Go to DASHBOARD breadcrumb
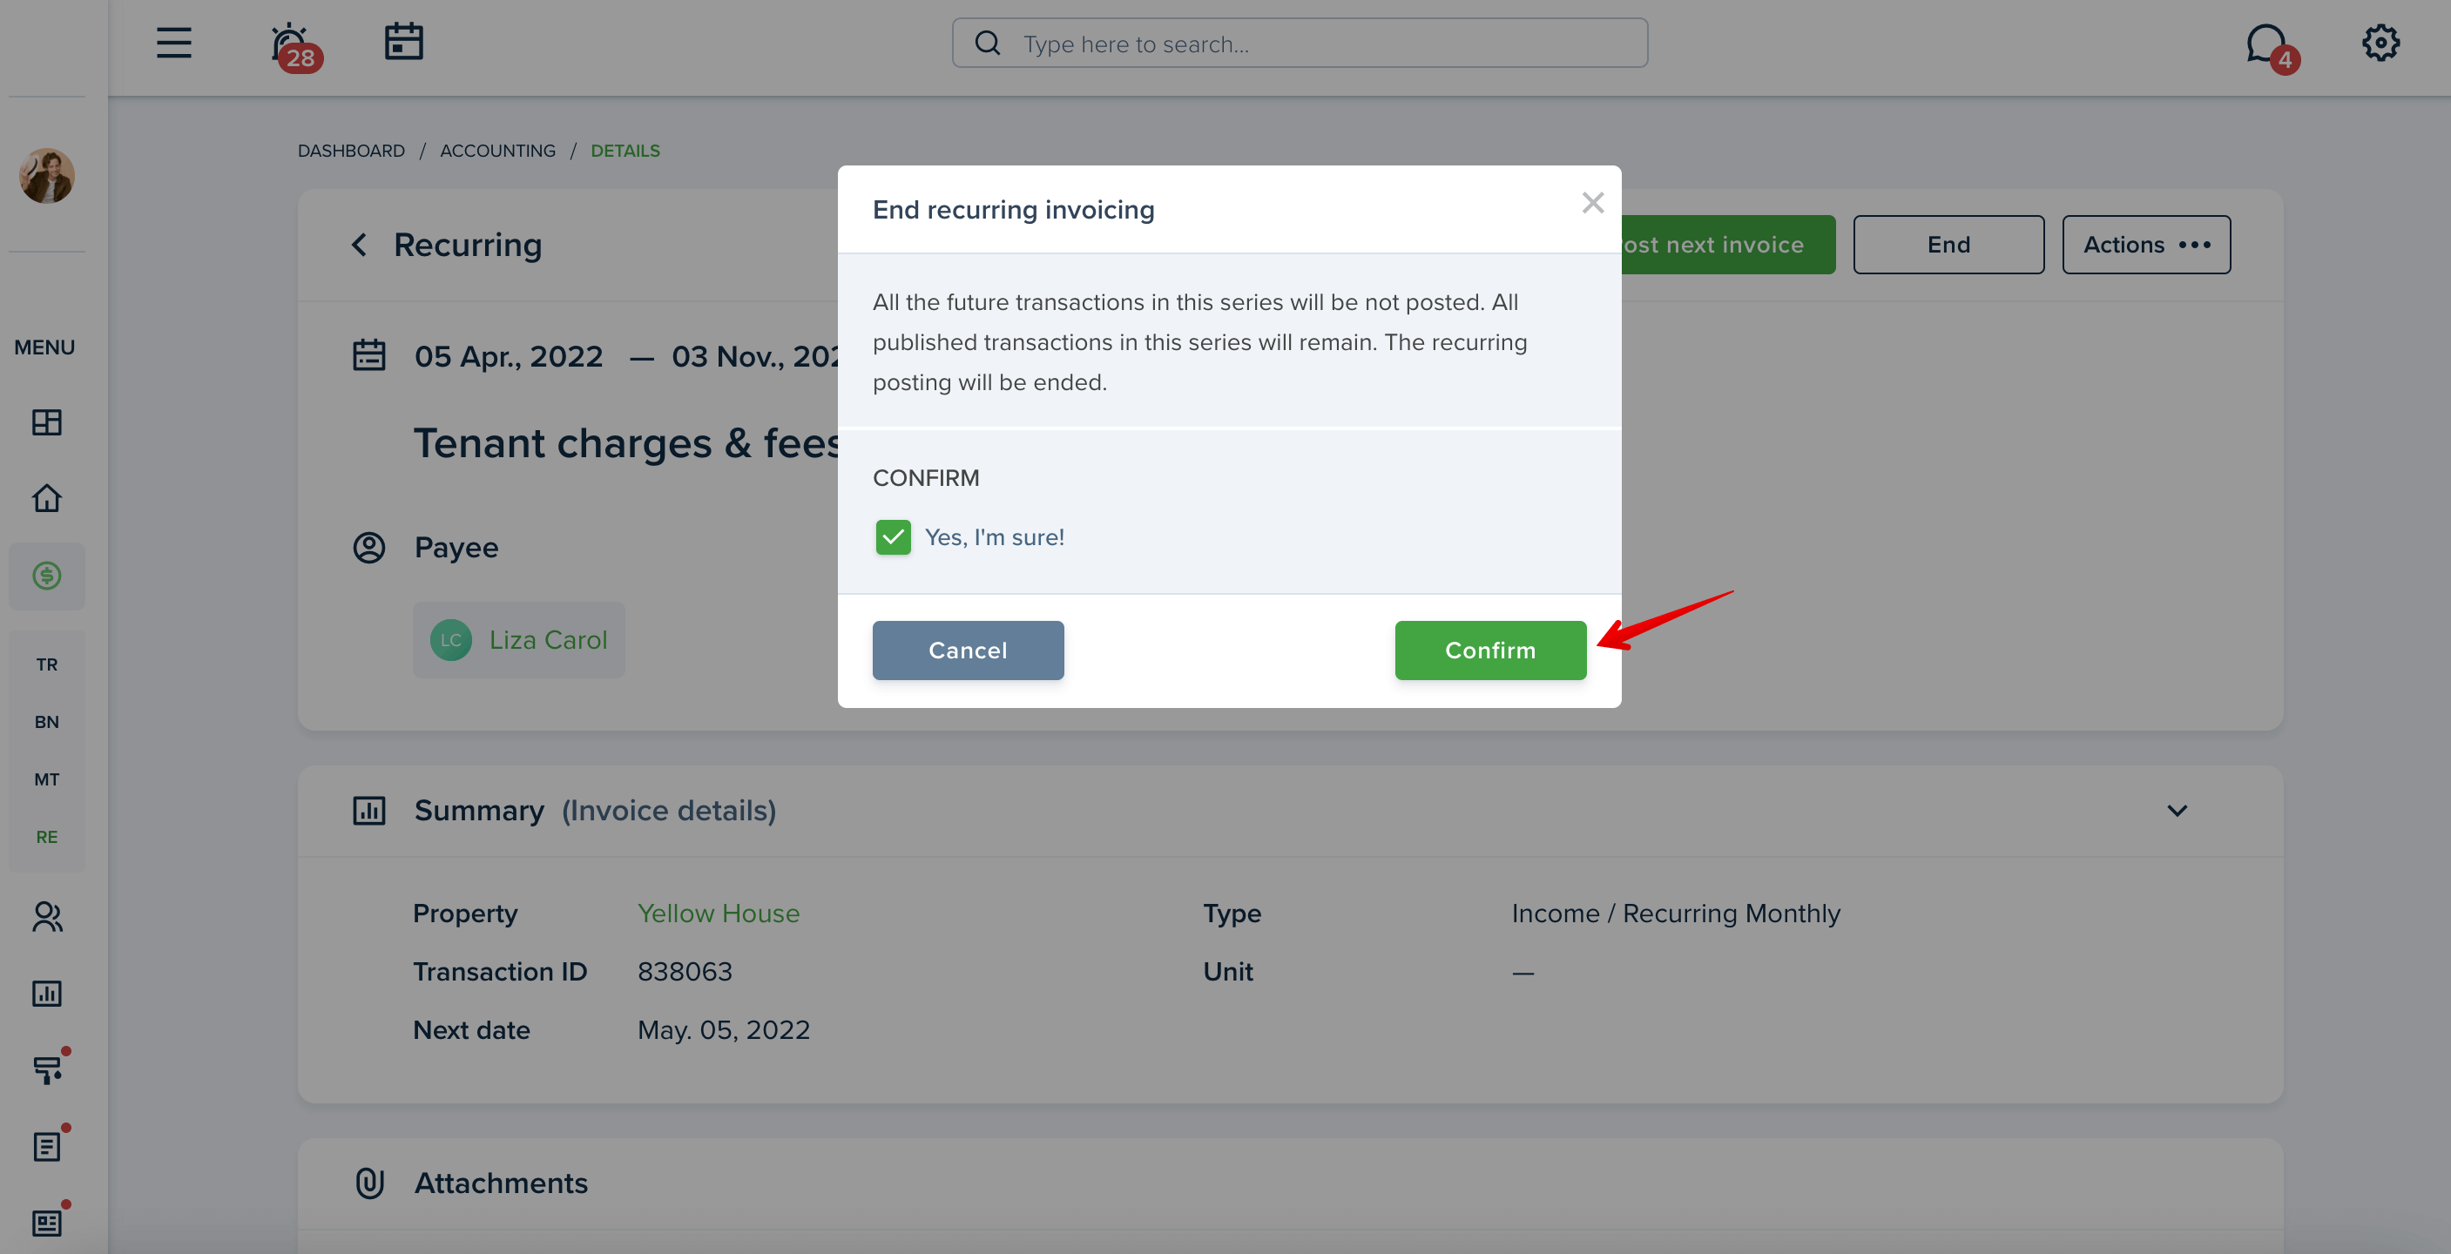Screen dimensions: 2451x1254 tap(351, 151)
